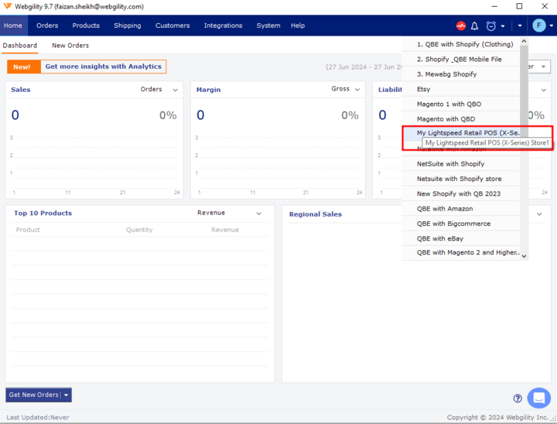The height and width of the screenshot is (424, 557).
Task: Click the store list scroll-down arrow
Action: [x=524, y=256]
